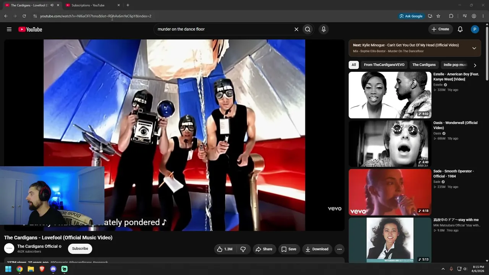Open File Explorer from the taskbar
The height and width of the screenshot is (275, 489).
point(31,269)
